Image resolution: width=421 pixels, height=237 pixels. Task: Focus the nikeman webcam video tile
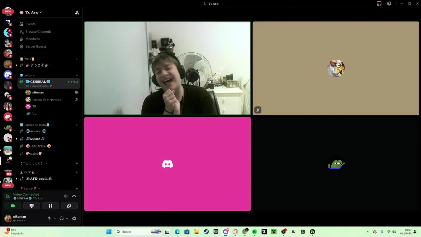tap(167, 68)
